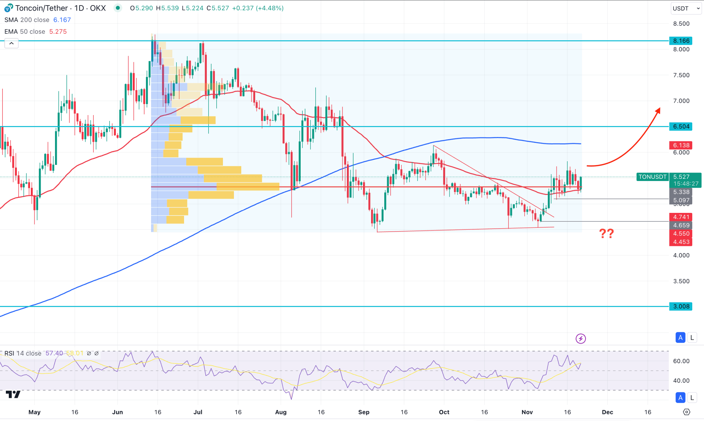Click the 8.166 price level label
The width and height of the screenshot is (704, 421).
pos(681,41)
